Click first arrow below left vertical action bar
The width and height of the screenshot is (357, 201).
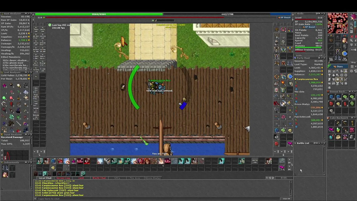(x=34, y=152)
